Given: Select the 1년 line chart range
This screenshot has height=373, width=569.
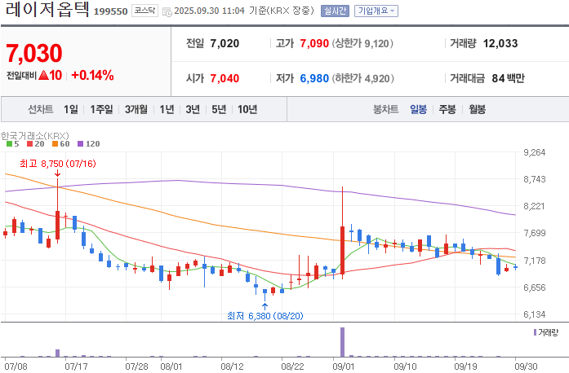Looking at the screenshot, I should tap(167, 109).
